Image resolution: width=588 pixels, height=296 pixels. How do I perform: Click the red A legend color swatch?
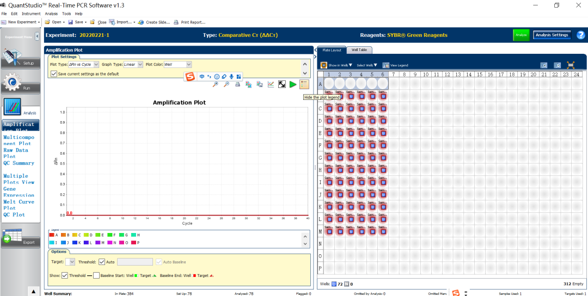click(x=52, y=235)
